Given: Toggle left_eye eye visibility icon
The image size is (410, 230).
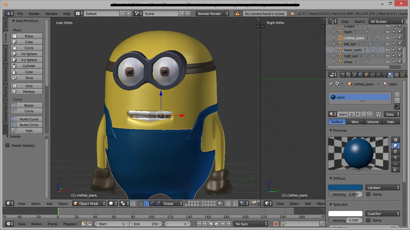Looking at the screenshot, I should coord(388,44).
